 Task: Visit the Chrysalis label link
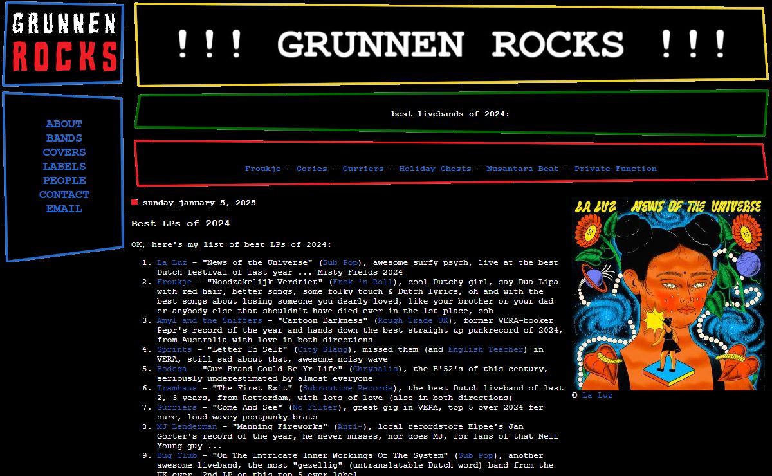(374, 369)
